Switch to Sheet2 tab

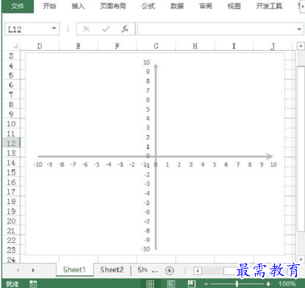coord(112,270)
